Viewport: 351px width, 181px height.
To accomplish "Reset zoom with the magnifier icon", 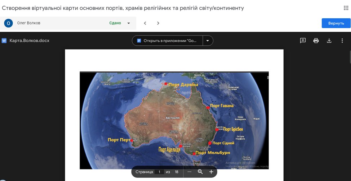I will tap(200, 172).
